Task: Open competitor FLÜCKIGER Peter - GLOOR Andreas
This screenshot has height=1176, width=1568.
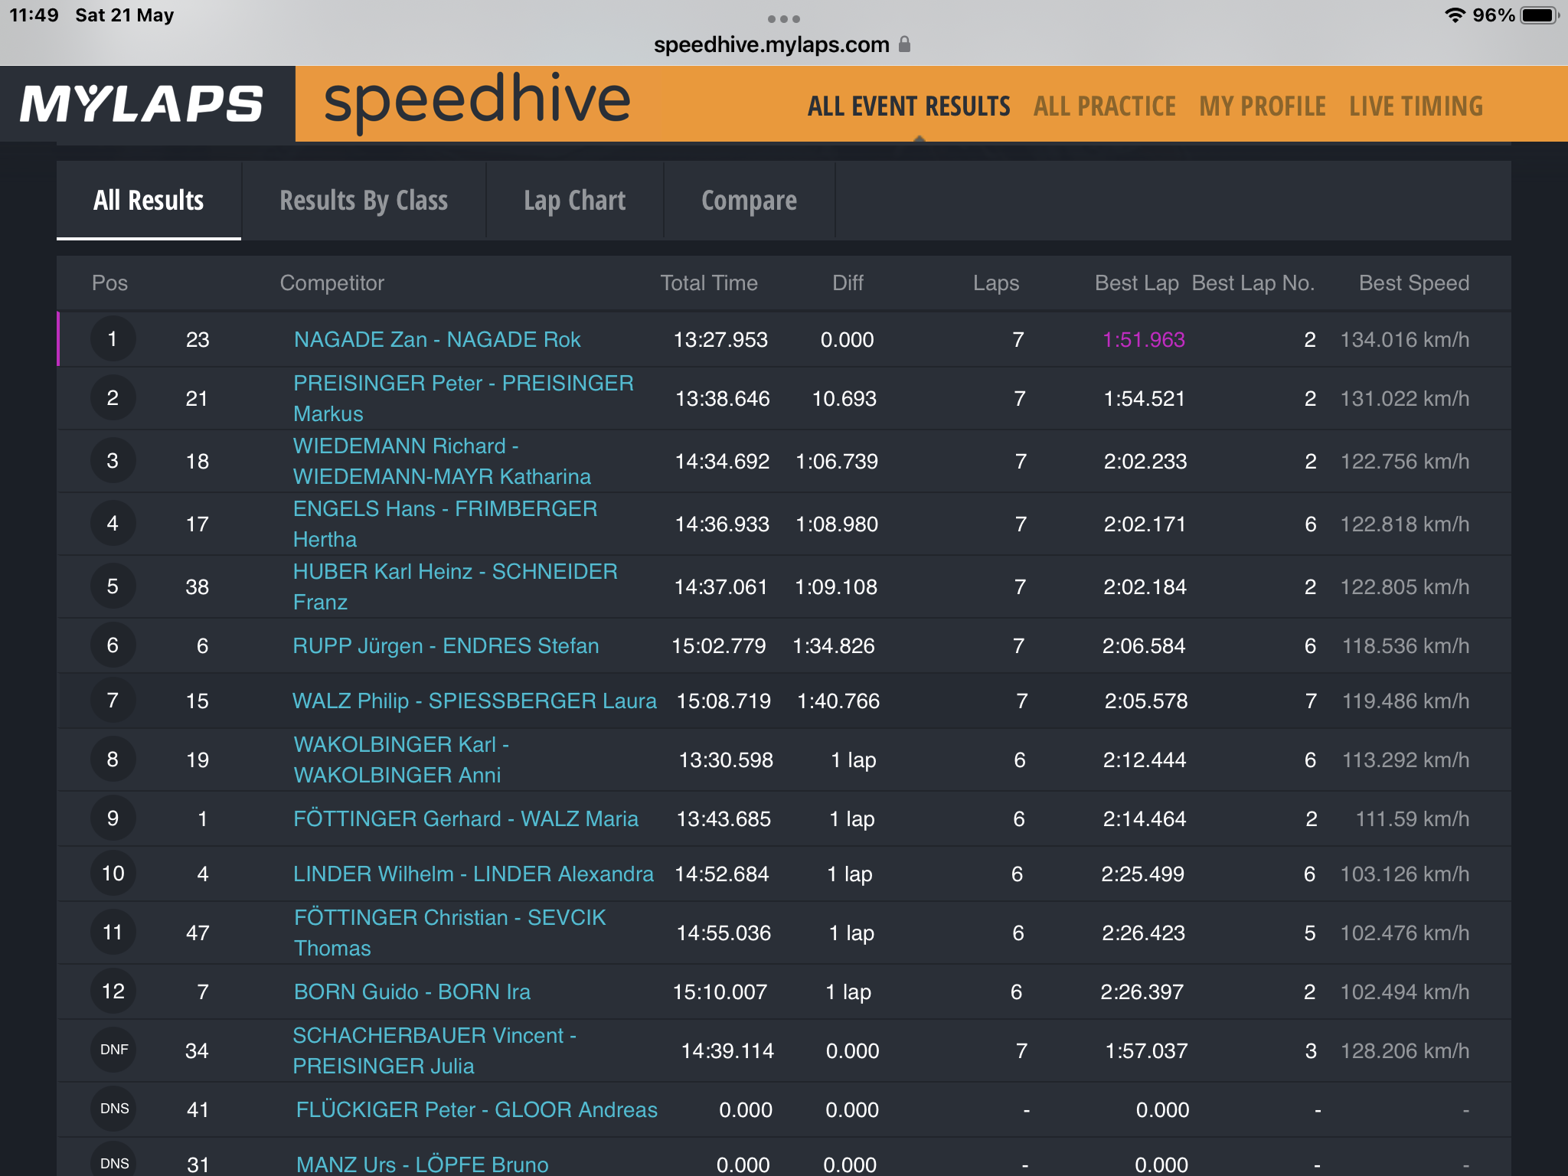Action: [476, 1109]
